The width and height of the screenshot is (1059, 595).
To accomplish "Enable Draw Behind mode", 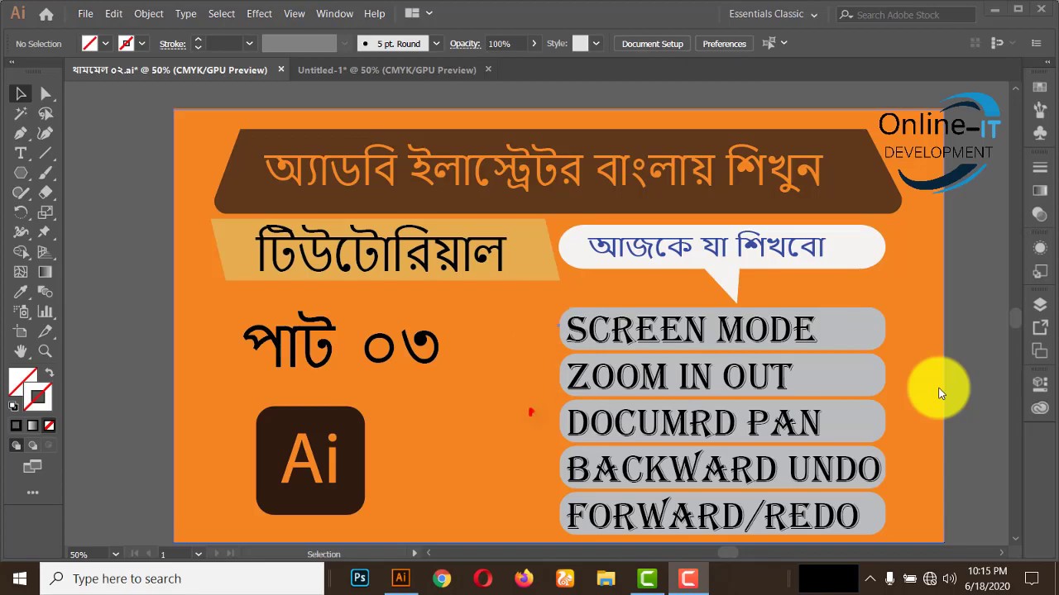I will click(32, 445).
